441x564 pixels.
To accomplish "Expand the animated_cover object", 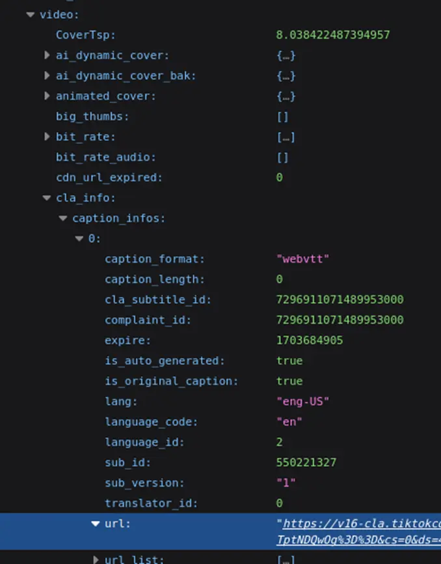I will click(46, 96).
